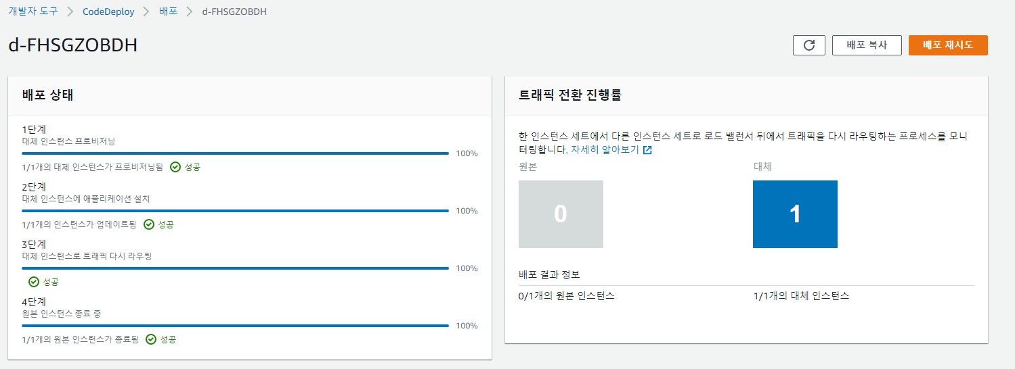Select the blue replacement instances box
The image size is (1015, 369).
pyautogui.click(x=795, y=214)
